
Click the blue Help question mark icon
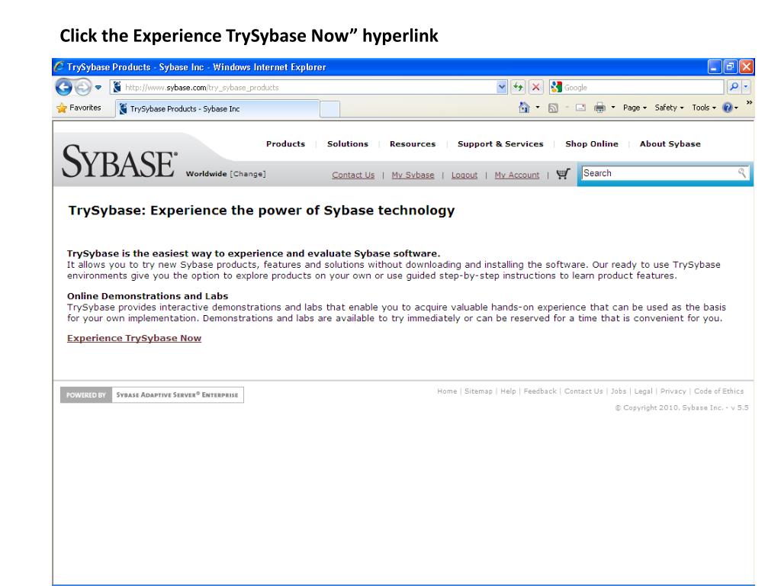pyautogui.click(x=727, y=108)
